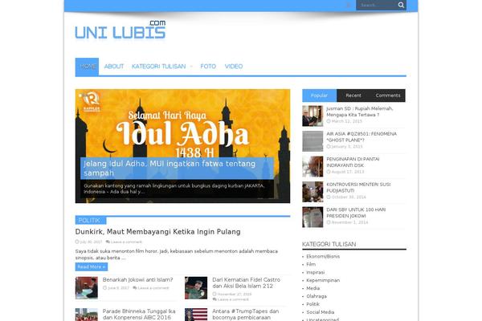Open the Politik category in sidebar
The height and width of the screenshot is (321, 482).
click(313, 304)
